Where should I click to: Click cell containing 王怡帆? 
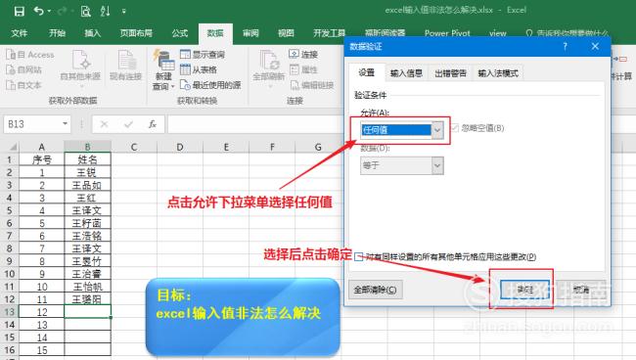88,287
